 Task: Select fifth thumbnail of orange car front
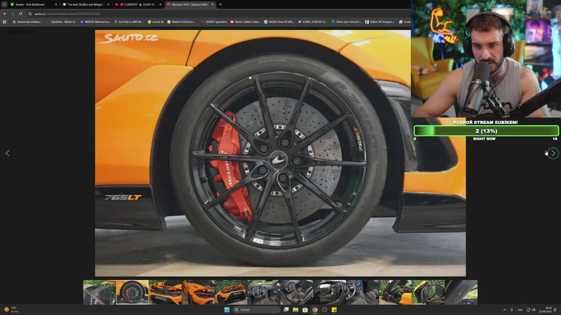[231, 292]
